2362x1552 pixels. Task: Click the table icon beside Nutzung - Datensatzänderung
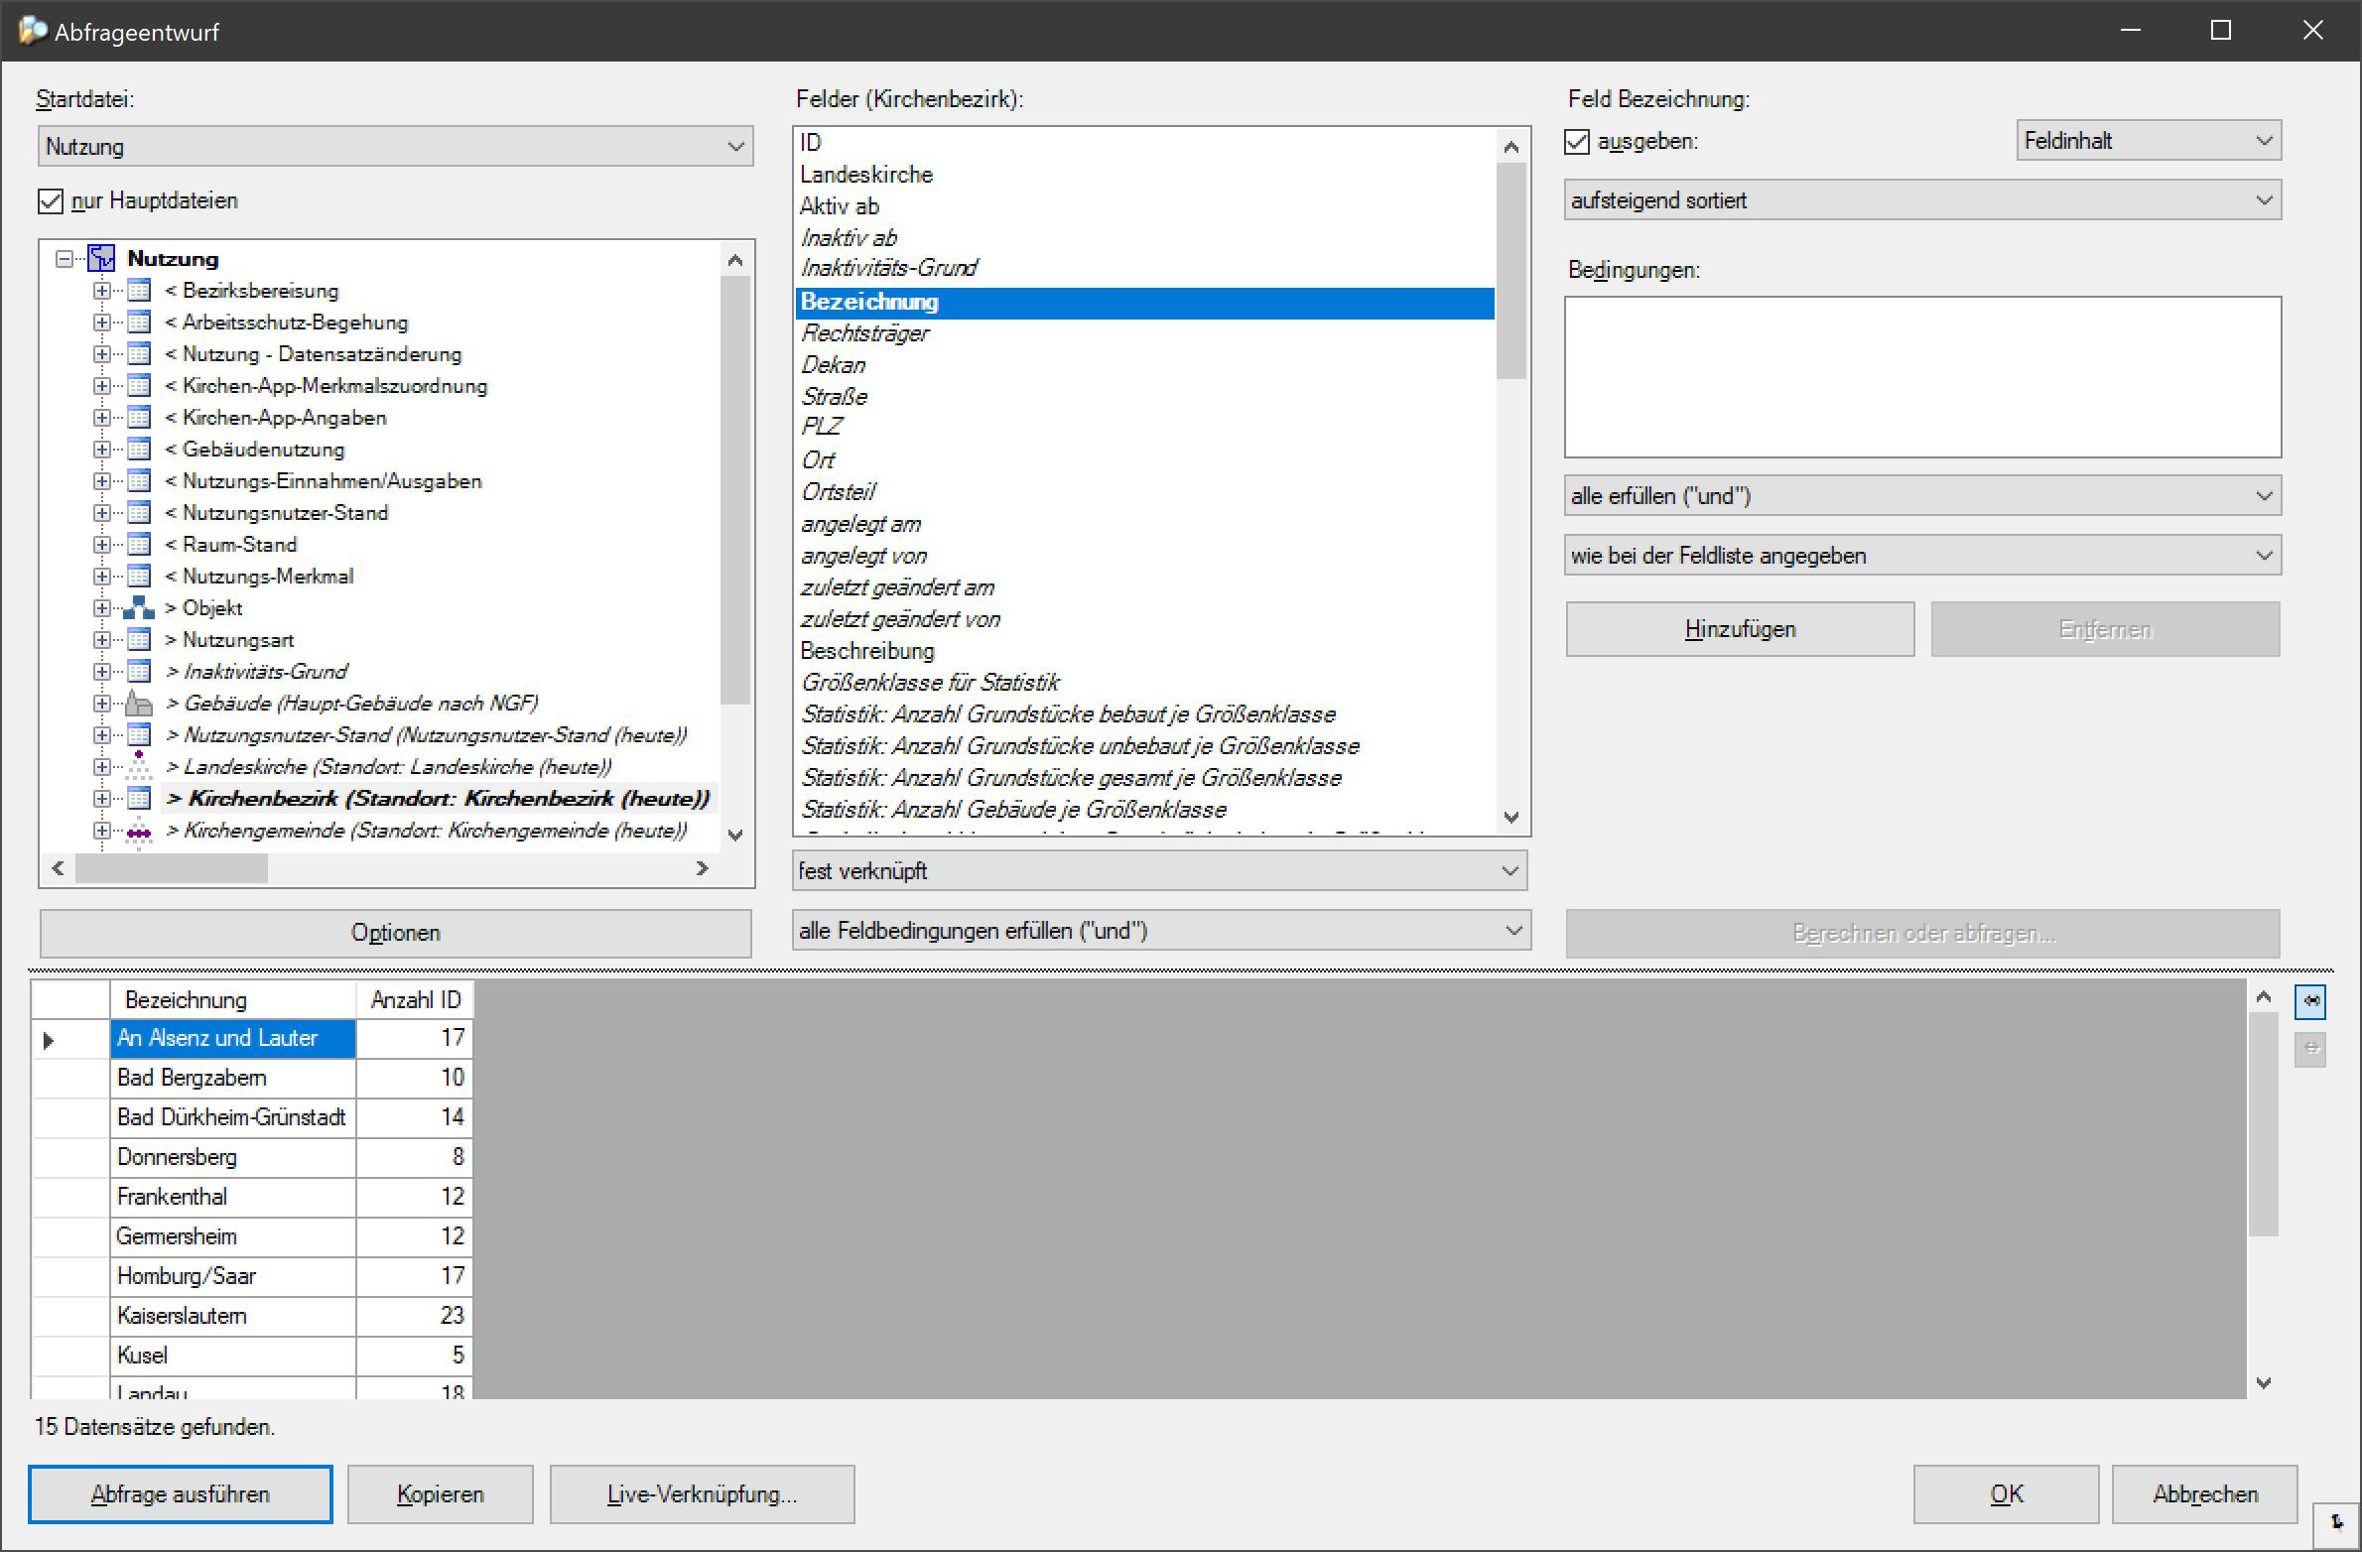[139, 354]
